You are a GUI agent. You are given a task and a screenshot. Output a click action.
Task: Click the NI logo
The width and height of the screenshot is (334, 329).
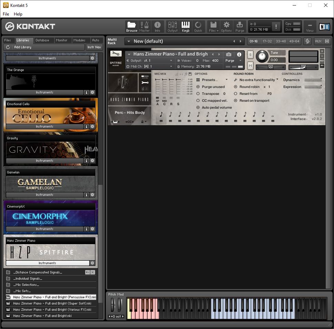pyautogui.click(x=324, y=27)
